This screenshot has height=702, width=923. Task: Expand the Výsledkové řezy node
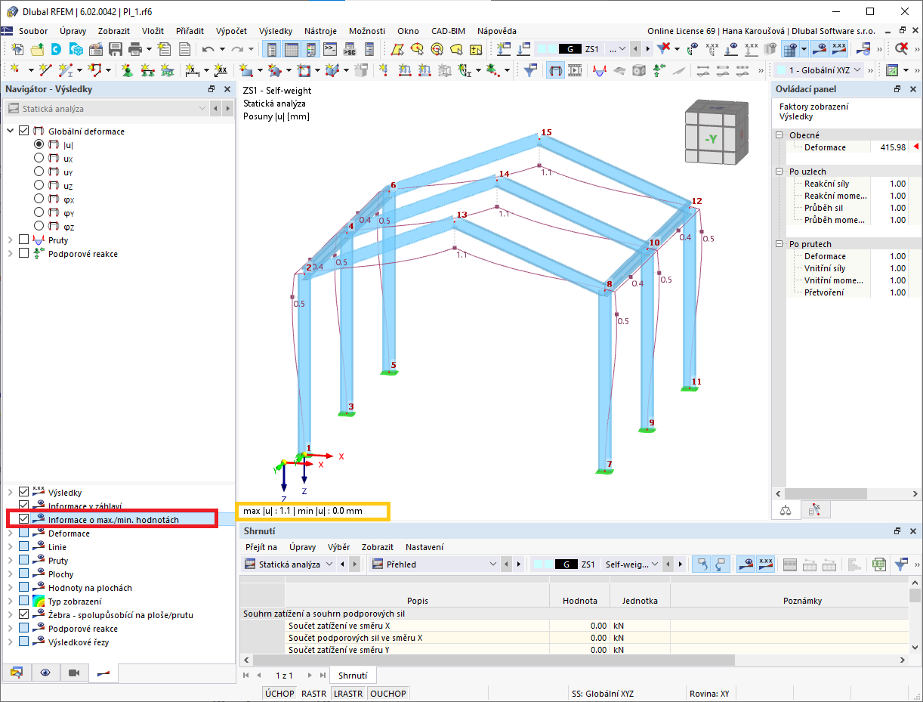coord(11,642)
